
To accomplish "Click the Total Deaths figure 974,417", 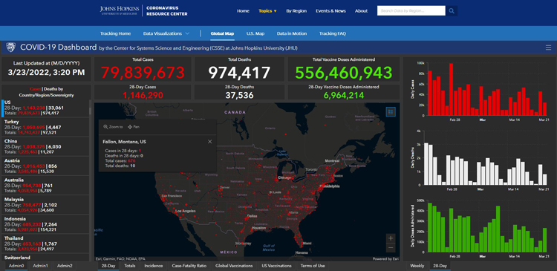I will 239,73.
